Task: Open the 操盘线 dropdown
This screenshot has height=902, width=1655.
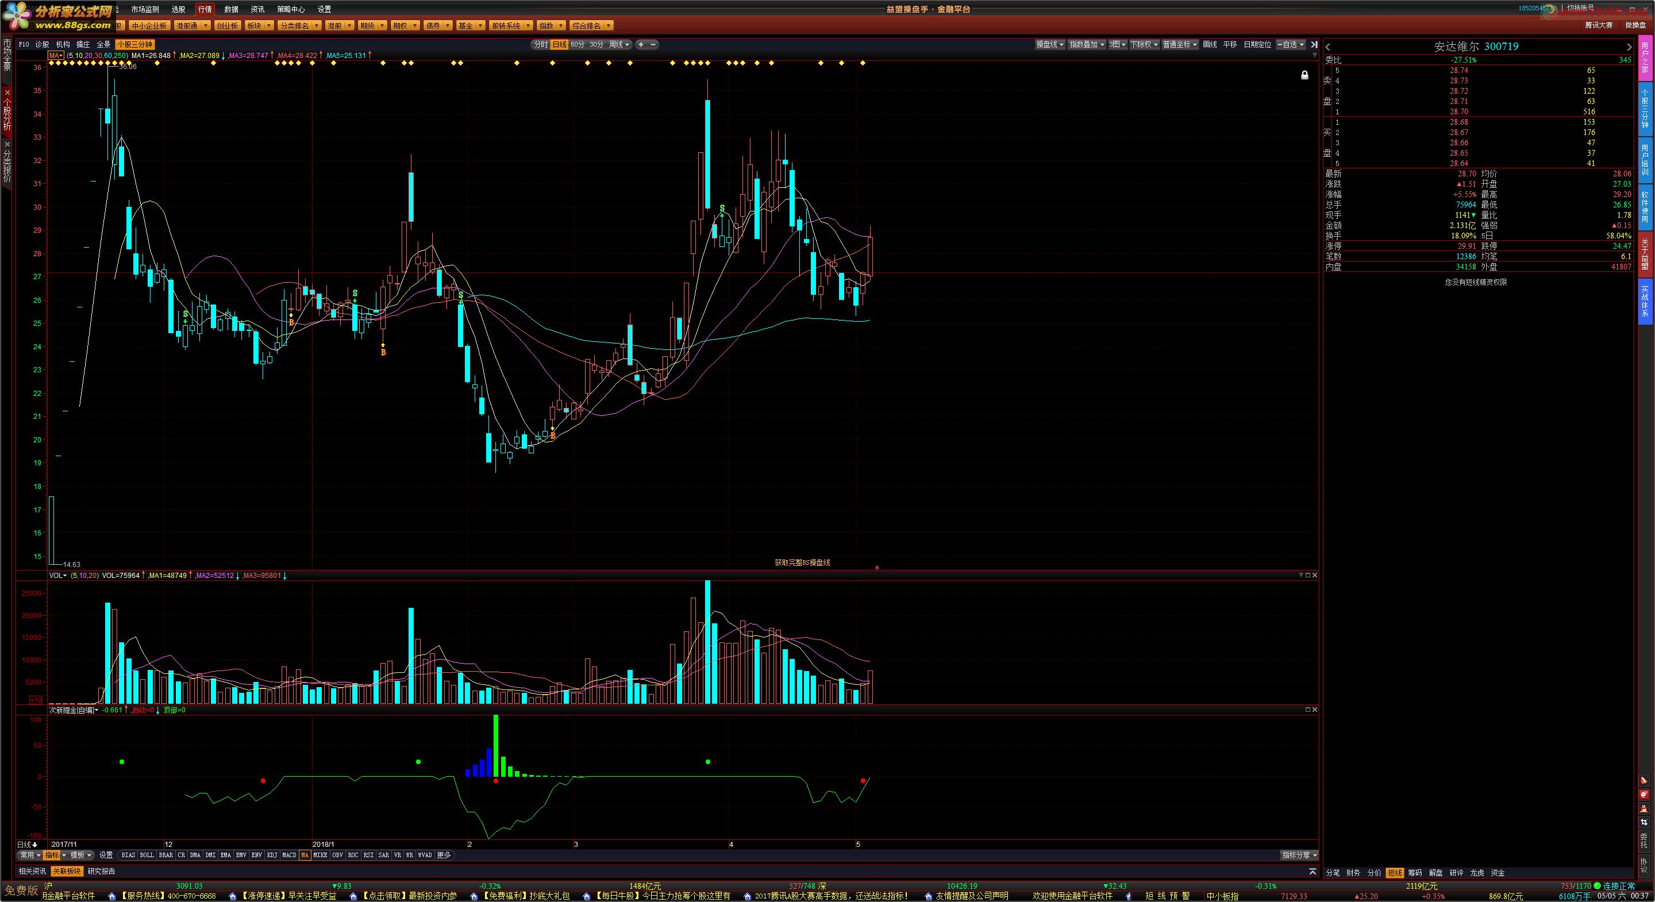Action: pyautogui.click(x=1050, y=44)
